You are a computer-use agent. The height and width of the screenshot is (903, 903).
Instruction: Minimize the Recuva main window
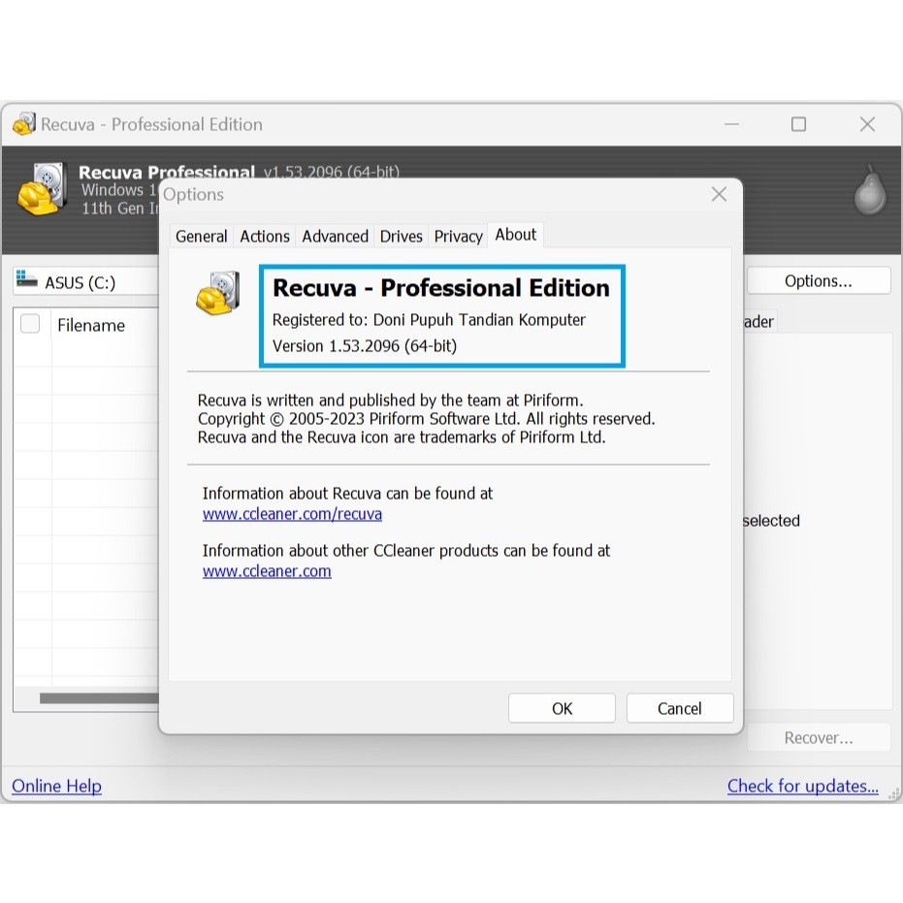tap(731, 124)
